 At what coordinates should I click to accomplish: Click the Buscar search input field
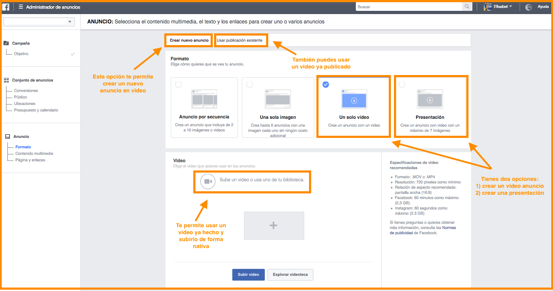pyautogui.click(x=408, y=7)
